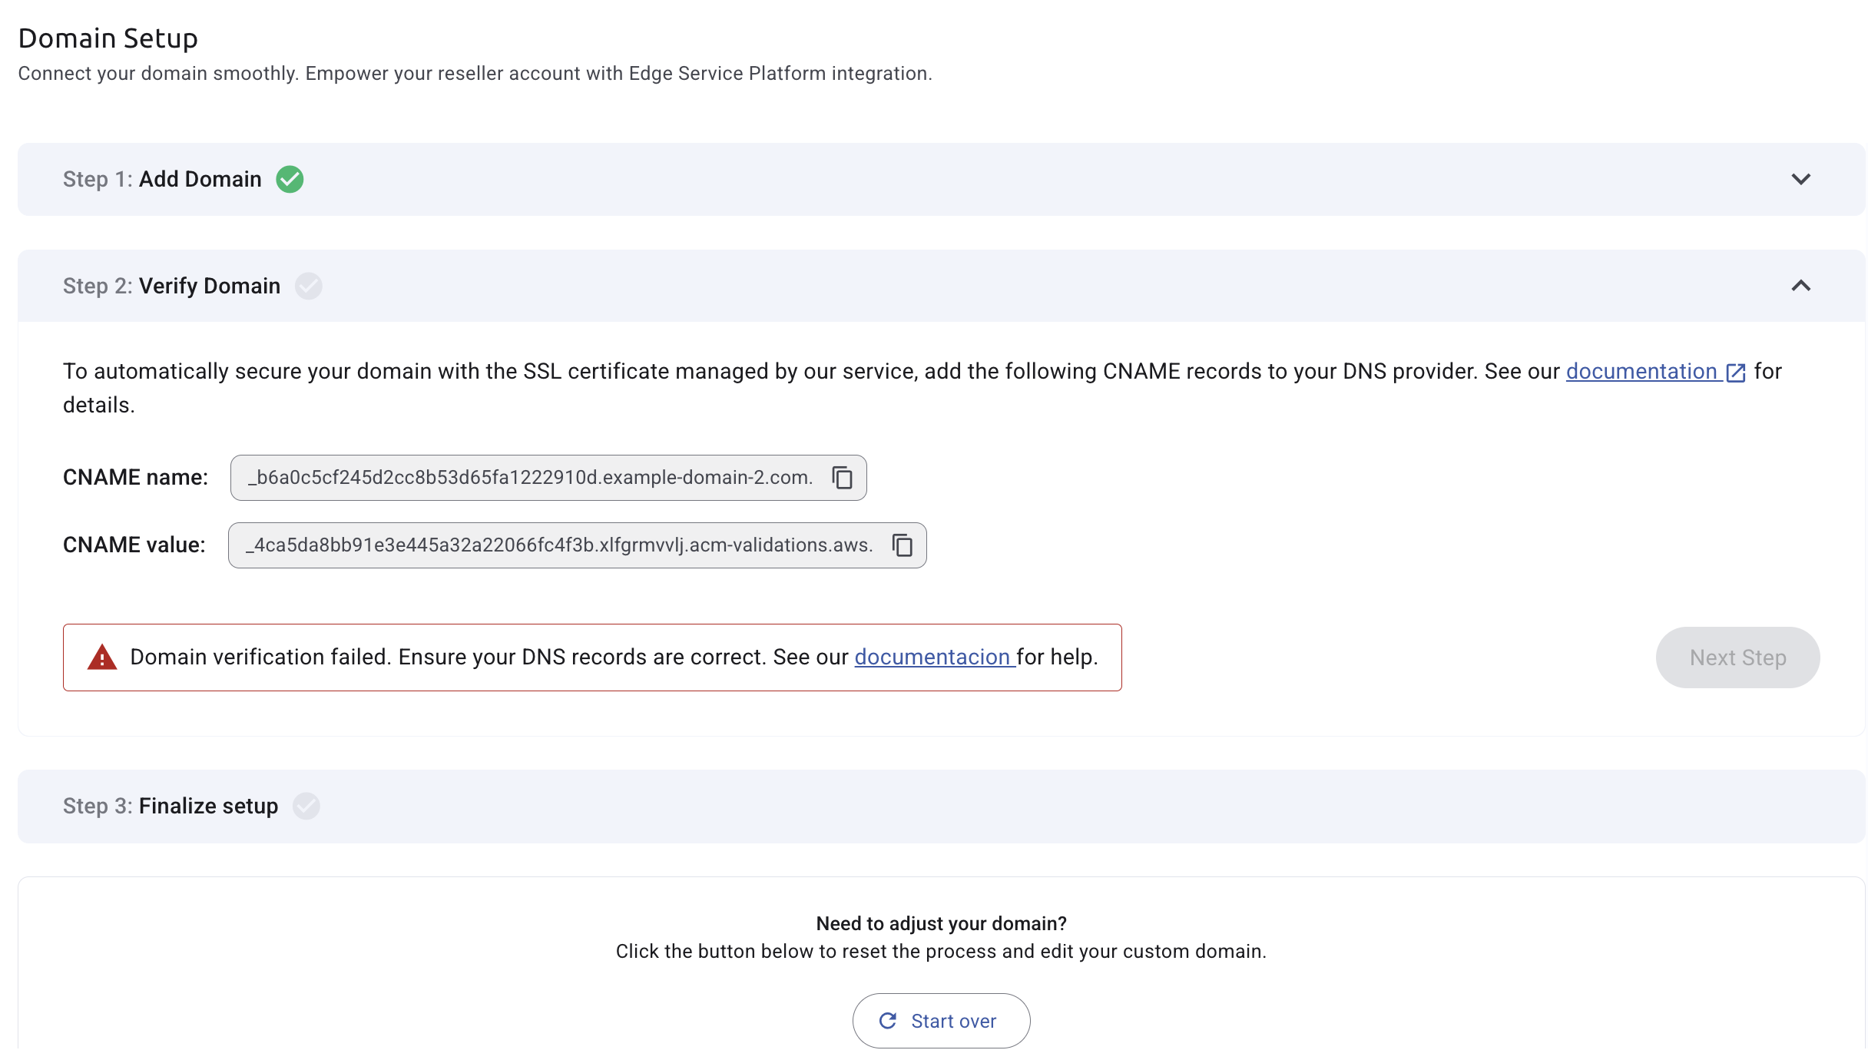Click the refresh icon in Start over
This screenshot has width=1868, height=1060.
point(888,1021)
